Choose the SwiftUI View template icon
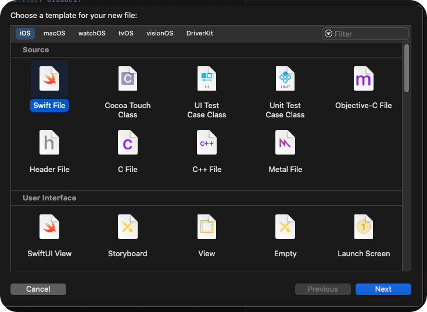The image size is (427, 312). click(x=49, y=227)
